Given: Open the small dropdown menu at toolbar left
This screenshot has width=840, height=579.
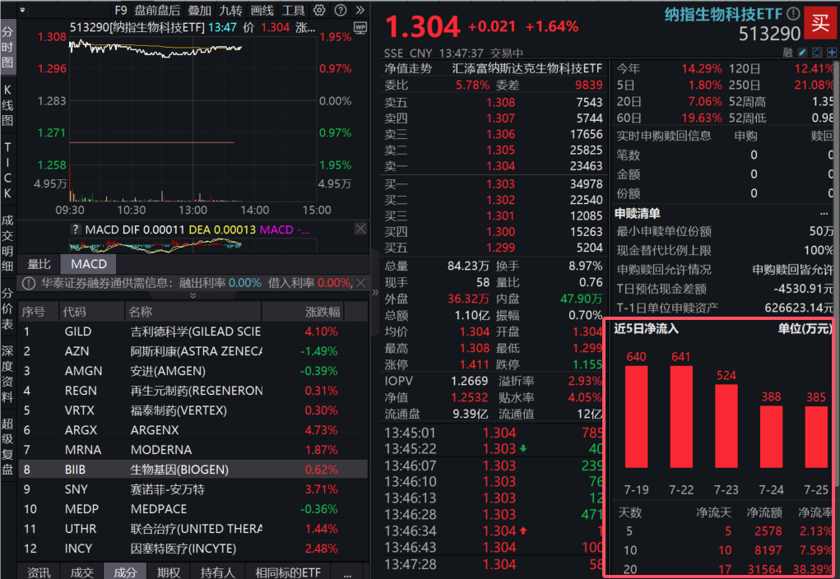Looking at the screenshot, I should click(x=22, y=10).
